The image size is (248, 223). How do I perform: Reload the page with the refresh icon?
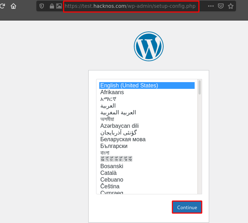tap(2, 6)
